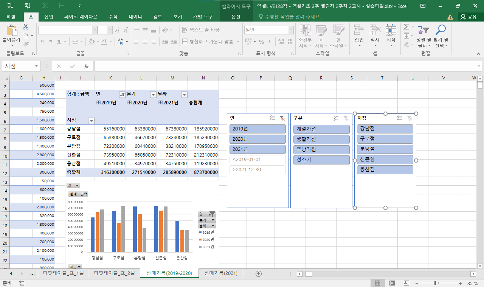Click the Format Painter brush icon
This screenshot has width=484, height=287.
pyautogui.click(x=26, y=44)
